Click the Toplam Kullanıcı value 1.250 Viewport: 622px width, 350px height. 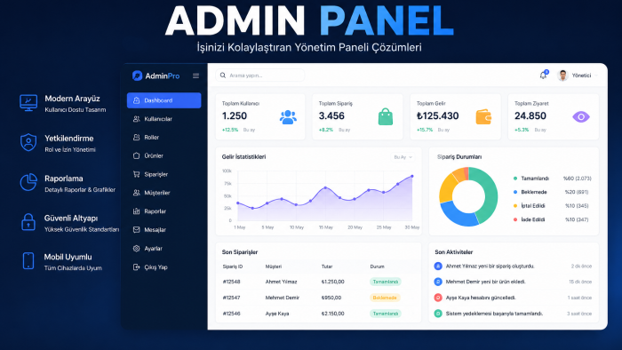coord(235,115)
